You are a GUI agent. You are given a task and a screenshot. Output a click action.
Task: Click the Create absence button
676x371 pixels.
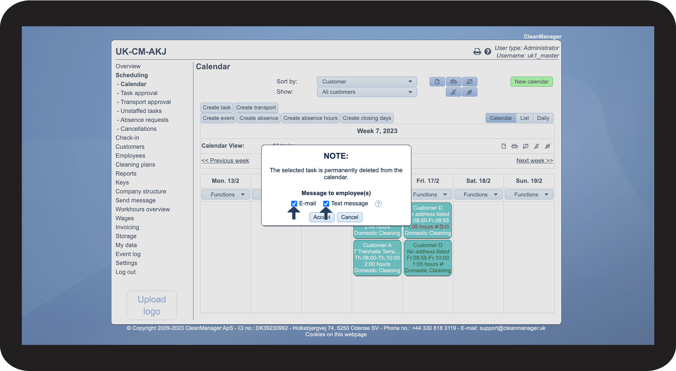tap(259, 118)
